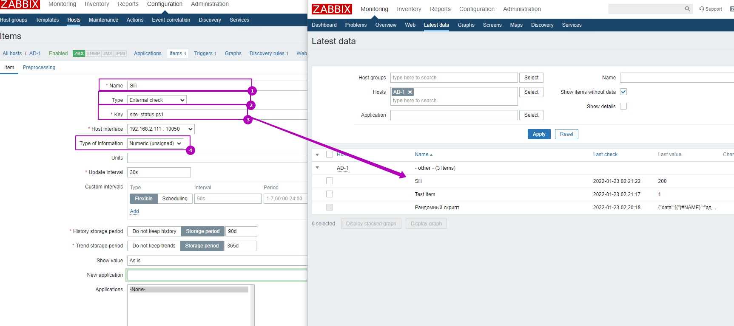The height and width of the screenshot is (326, 734).
Task: Switch to the Preprocessing tab
Action: [x=39, y=67]
